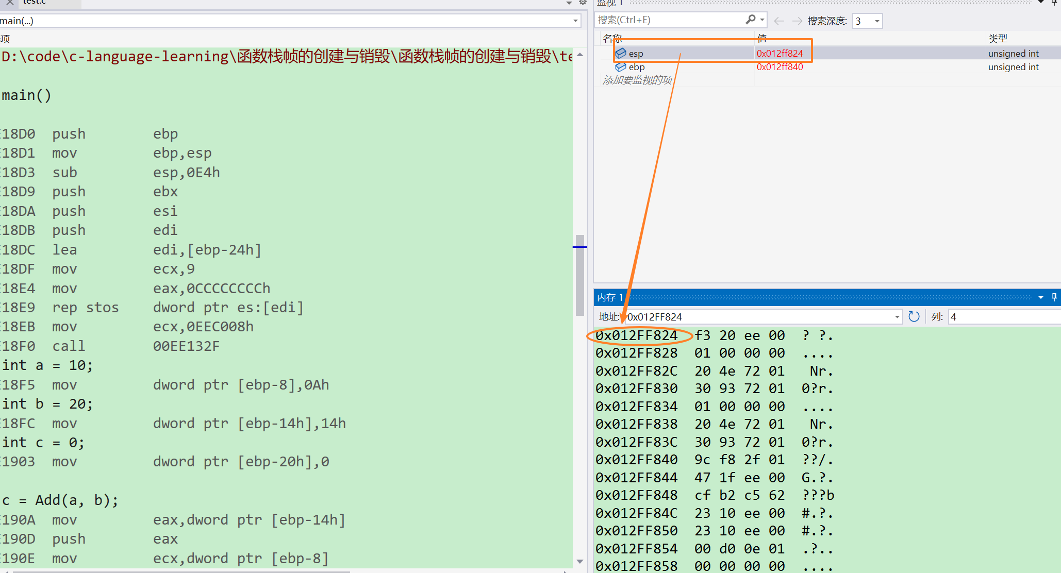Viewport: 1061px width, 573px height.
Task: Click the Memory 1 panel title
Action: (x=610, y=297)
